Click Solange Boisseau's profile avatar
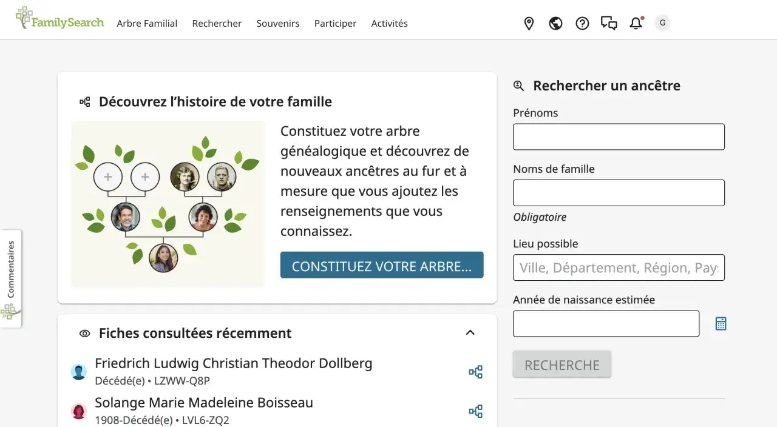 (x=79, y=411)
